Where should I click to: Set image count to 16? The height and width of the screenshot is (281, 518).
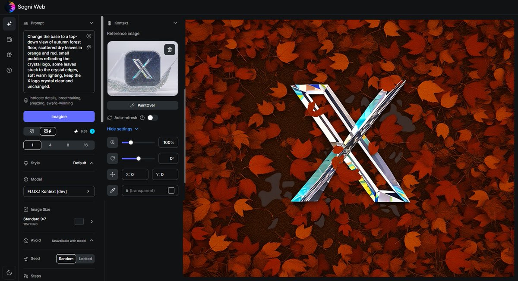85,145
